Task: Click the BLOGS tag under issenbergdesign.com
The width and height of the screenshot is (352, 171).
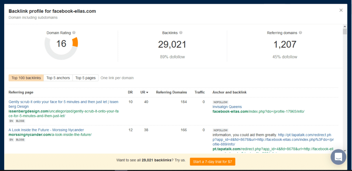Action: (20, 121)
